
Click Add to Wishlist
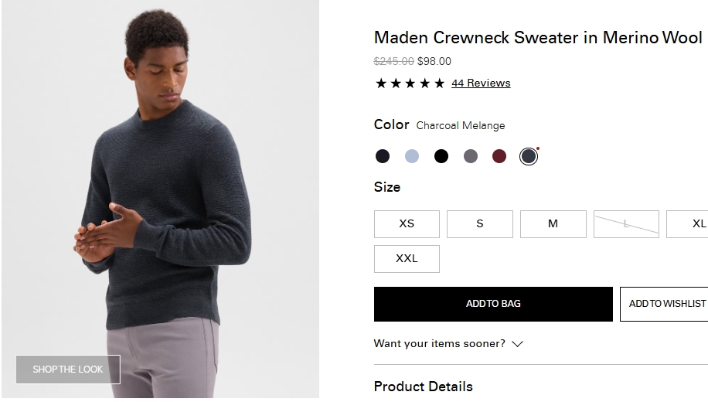coord(665,304)
